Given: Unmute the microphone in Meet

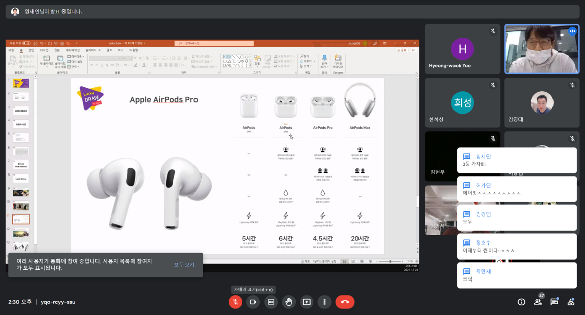Looking at the screenshot, I should [x=235, y=302].
